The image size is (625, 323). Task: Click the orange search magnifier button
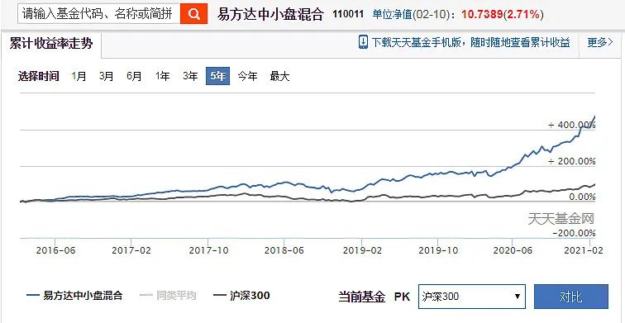193,14
